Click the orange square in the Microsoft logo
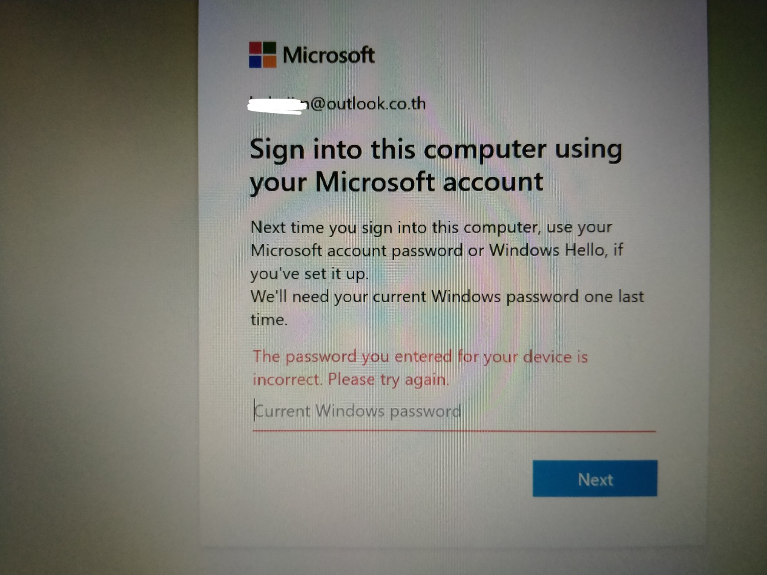 [270, 62]
